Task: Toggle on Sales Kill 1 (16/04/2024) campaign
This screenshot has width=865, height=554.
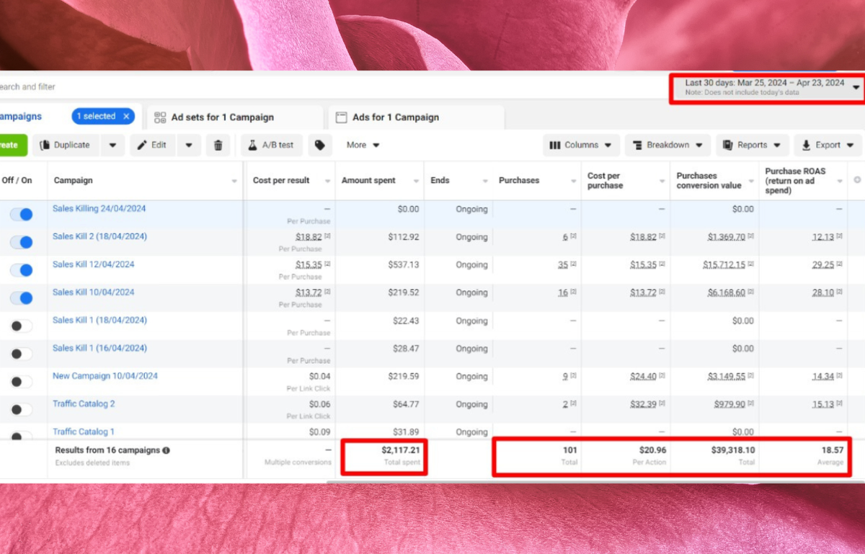Action: click(x=22, y=354)
